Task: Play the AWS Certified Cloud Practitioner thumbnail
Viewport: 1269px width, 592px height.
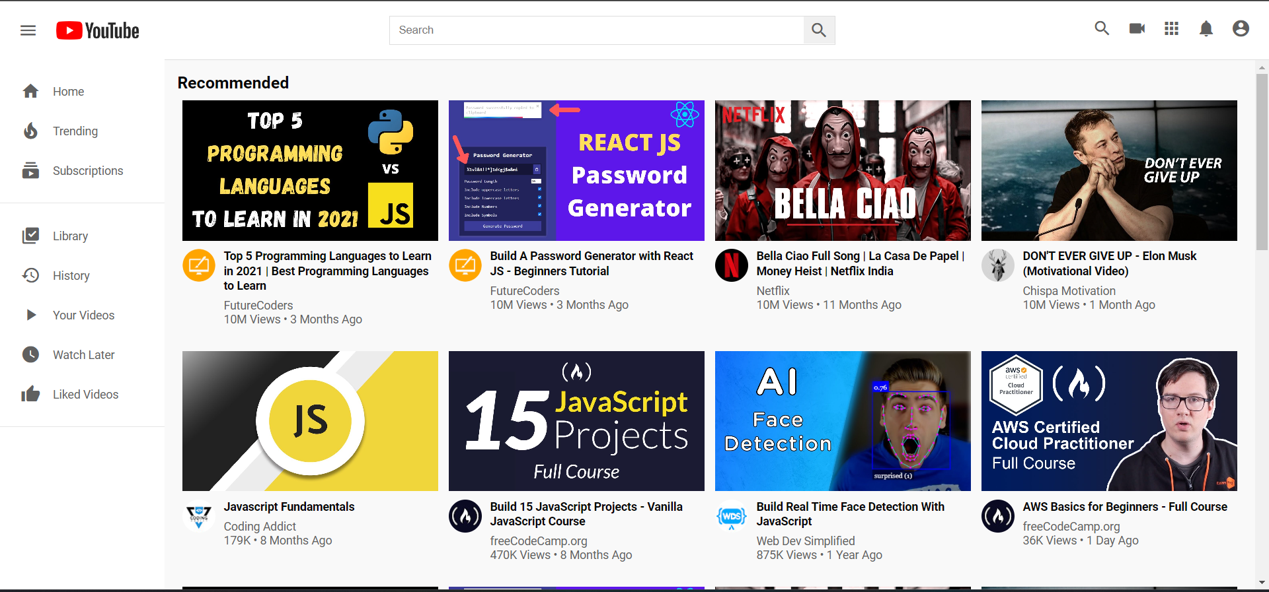Action: pos(1109,421)
